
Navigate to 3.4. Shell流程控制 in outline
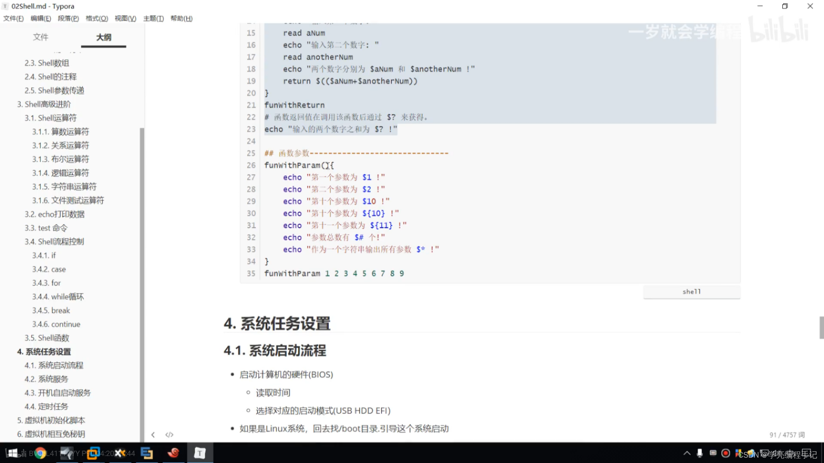click(54, 242)
